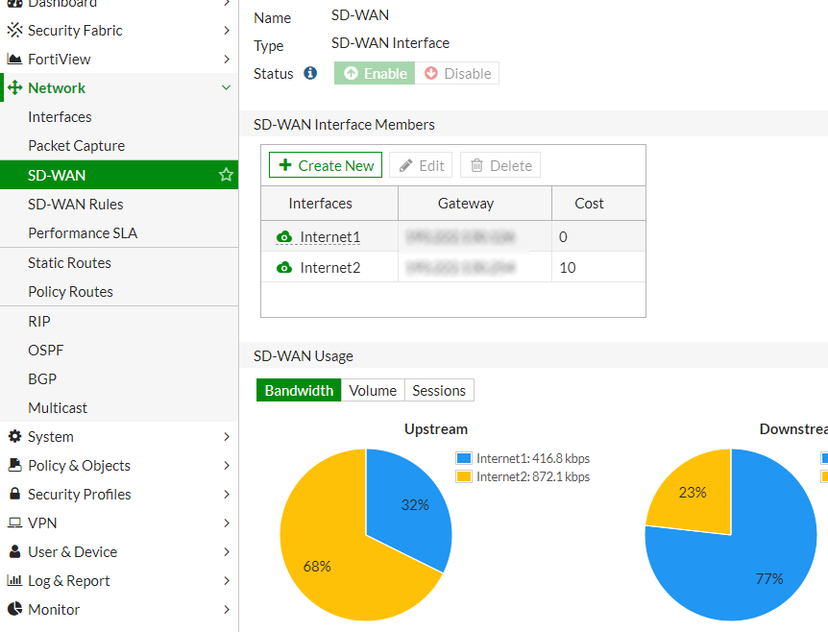Click the Create New button
The height and width of the screenshot is (632, 828).
pos(325,164)
